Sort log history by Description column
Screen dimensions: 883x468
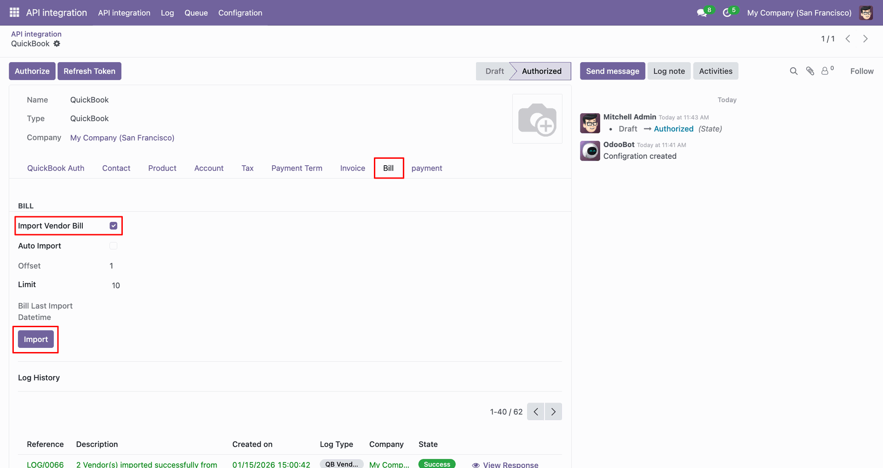[x=97, y=444]
